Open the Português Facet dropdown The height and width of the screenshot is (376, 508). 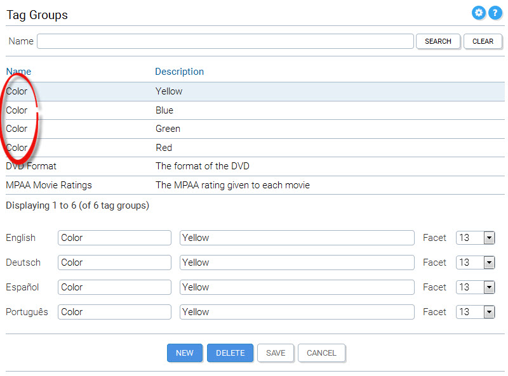point(475,312)
